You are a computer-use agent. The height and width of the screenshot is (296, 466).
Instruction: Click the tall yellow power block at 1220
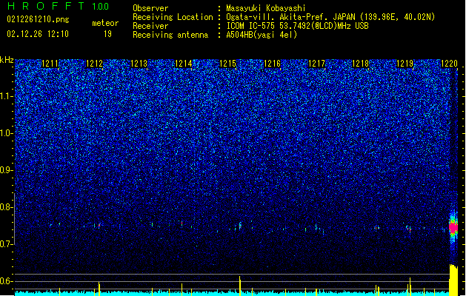pyautogui.click(x=453, y=280)
